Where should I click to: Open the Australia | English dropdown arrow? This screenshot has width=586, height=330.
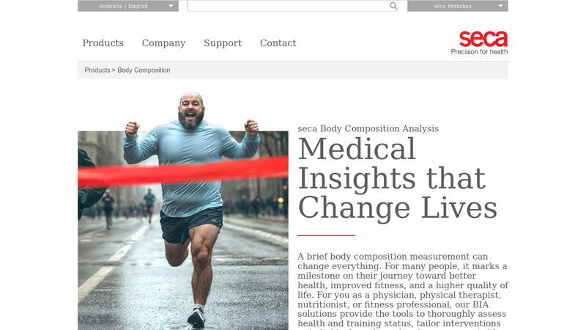[171, 6]
